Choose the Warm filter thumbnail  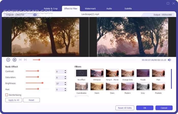pyautogui.click(x=97, y=86)
